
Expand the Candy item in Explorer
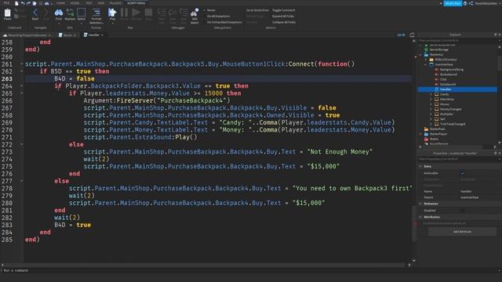pos(431,94)
